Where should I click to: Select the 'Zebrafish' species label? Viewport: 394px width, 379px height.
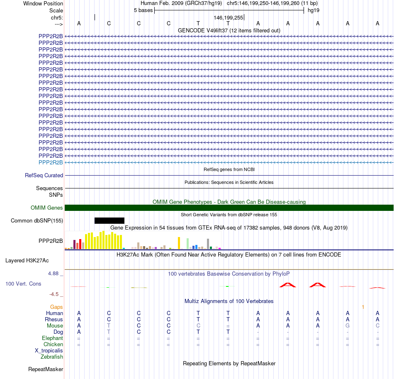click(52, 357)
